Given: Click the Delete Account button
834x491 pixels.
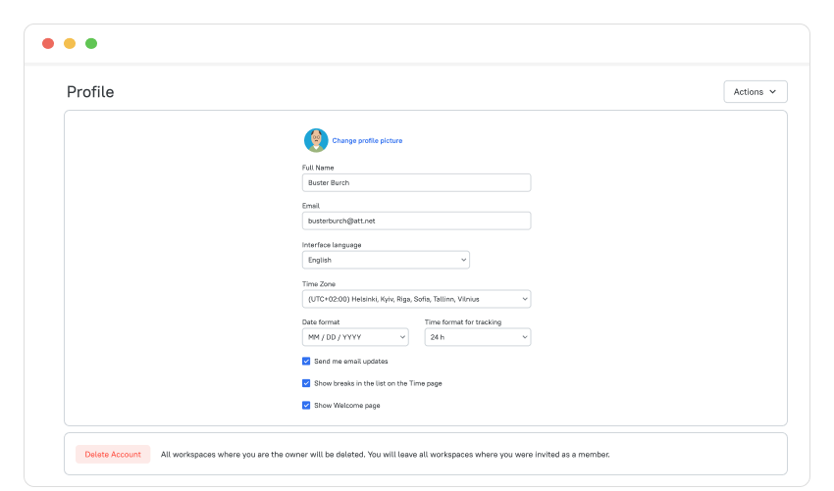Looking at the screenshot, I should 113,455.
